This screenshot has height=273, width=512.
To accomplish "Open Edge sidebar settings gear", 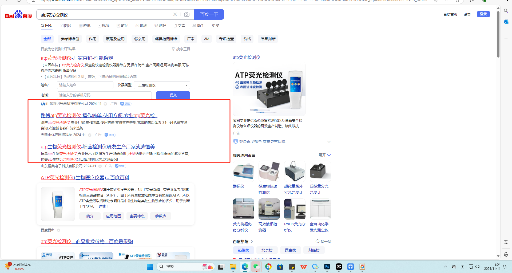I will click(506, 254).
